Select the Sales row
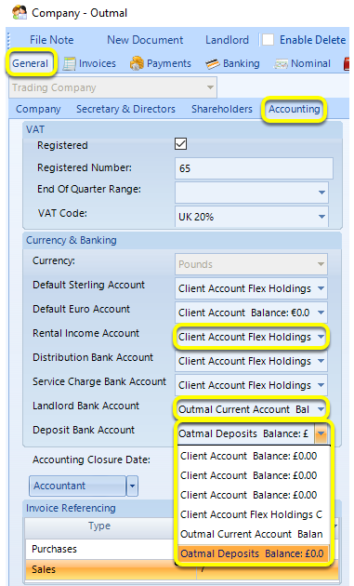Image resolution: width=354 pixels, height=586 pixels. tap(99, 569)
